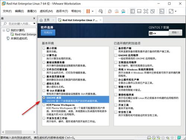Click the printer status bar icon

pyautogui.click(x=163, y=138)
